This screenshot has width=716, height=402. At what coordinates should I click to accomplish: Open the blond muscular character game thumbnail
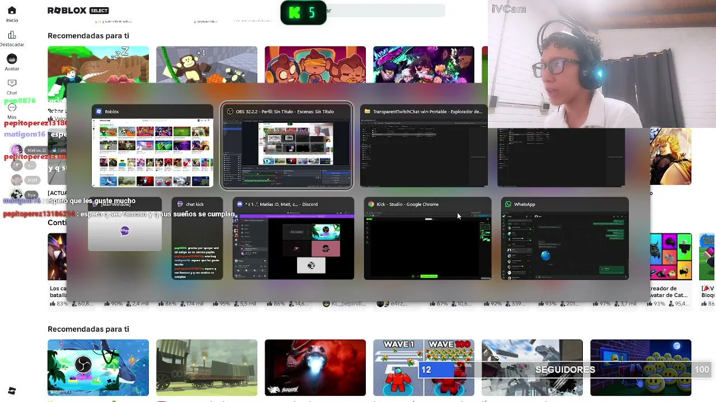click(x=671, y=156)
